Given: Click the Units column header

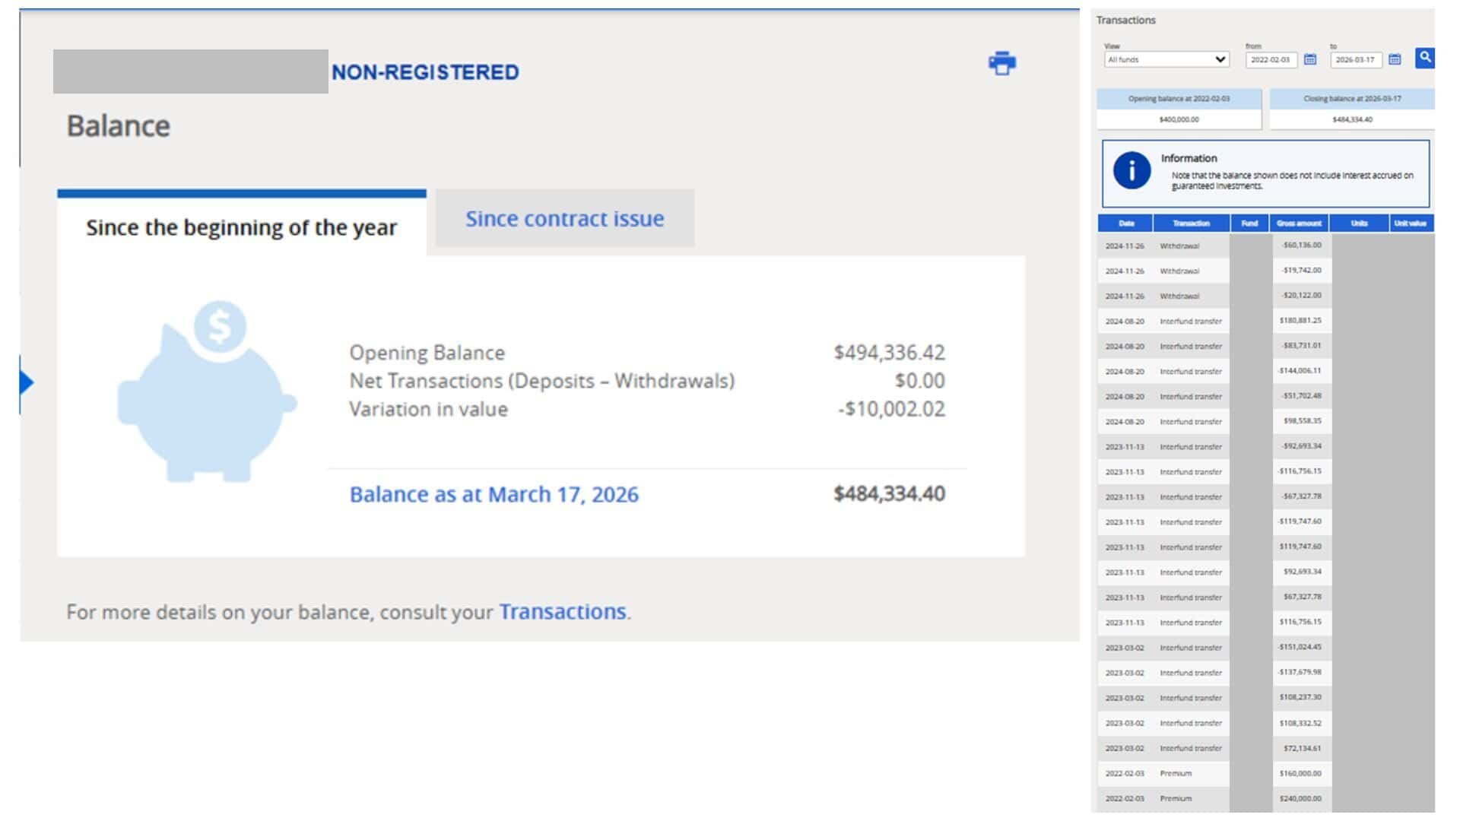Looking at the screenshot, I should 1359,223.
